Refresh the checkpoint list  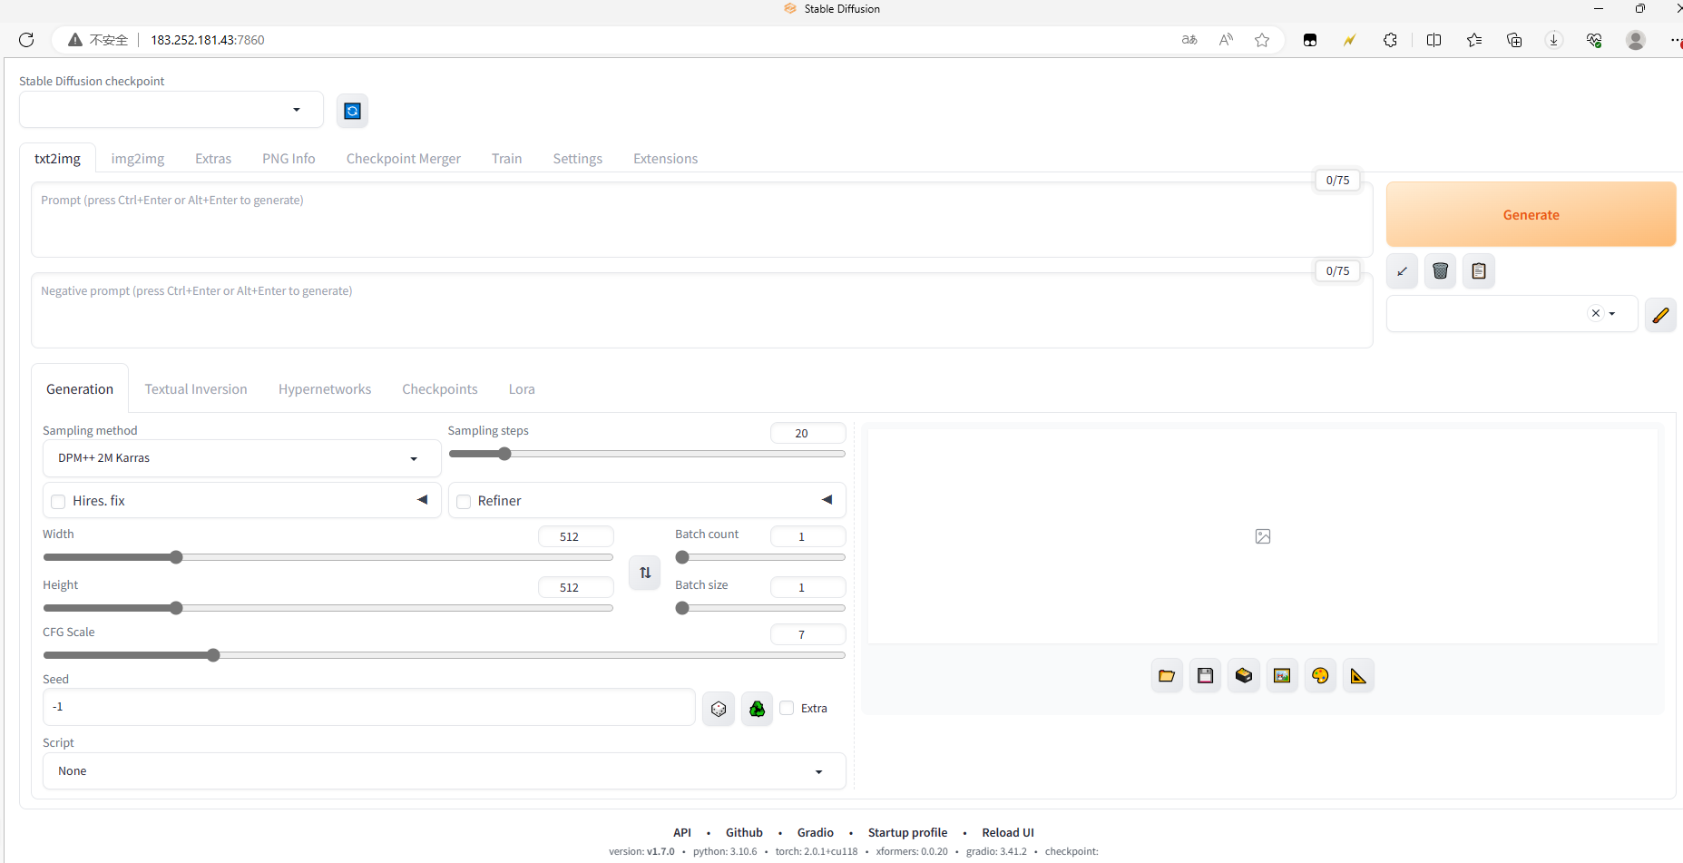click(353, 111)
